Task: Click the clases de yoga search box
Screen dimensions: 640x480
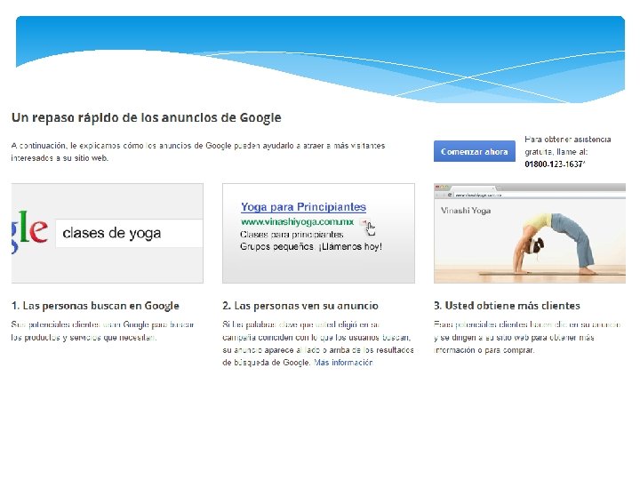Action: tap(129, 233)
